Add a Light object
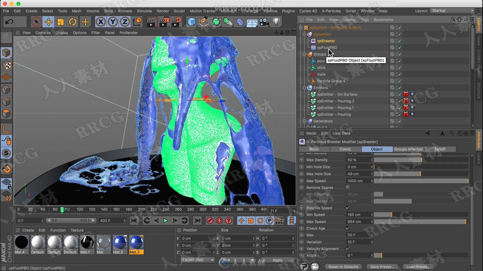 [x=276, y=22]
